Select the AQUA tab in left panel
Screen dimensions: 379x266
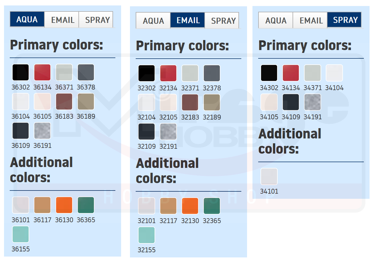tap(27, 19)
